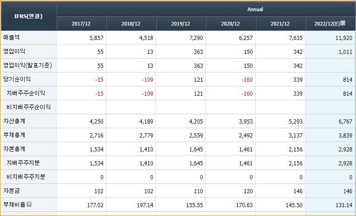
Task: Click the 4,205 total assets value
Action: (196, 122)
